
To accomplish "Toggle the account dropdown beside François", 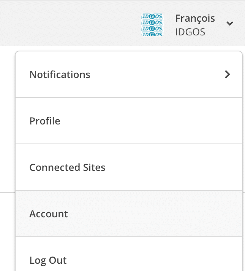I will tap(230, 23).
